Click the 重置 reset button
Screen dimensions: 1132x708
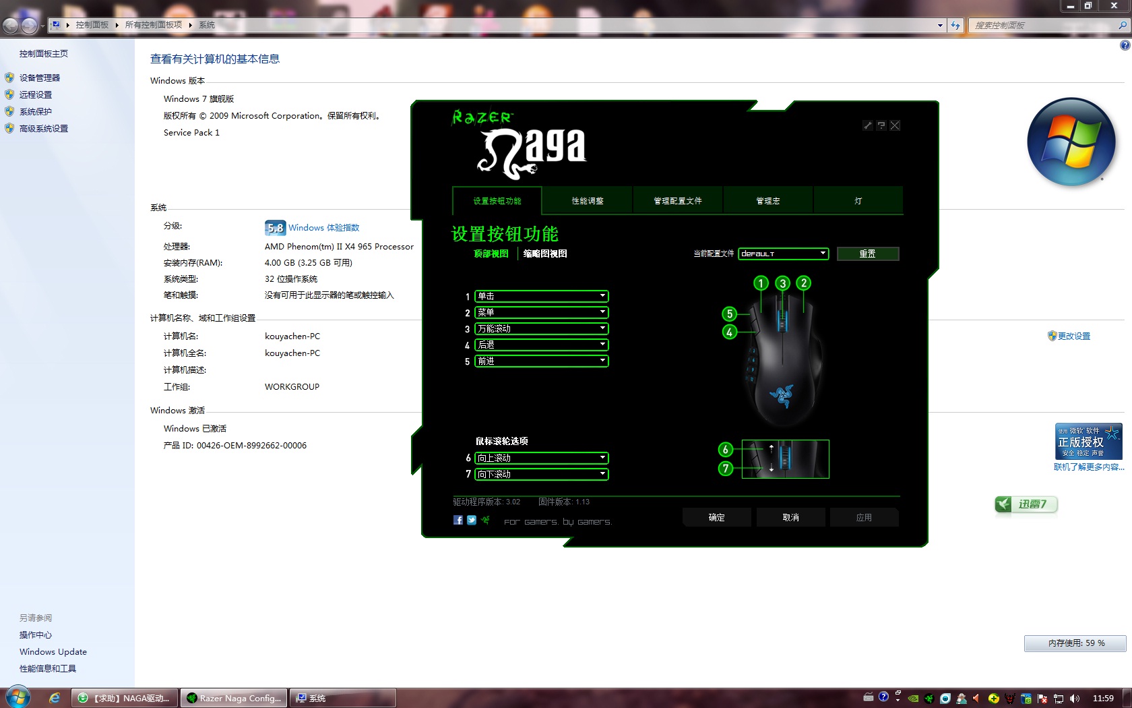click(868, 254)
